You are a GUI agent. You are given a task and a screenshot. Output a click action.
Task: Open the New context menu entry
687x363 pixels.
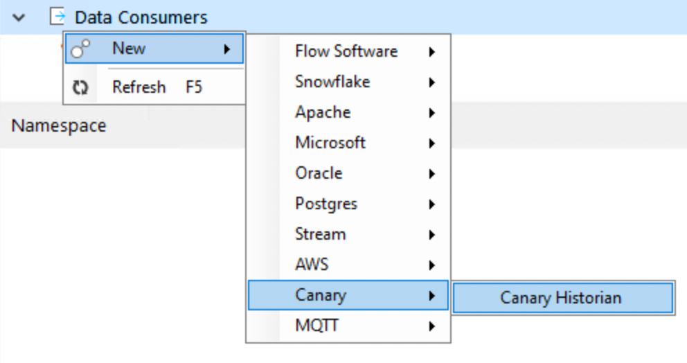[x=154, y=48]
